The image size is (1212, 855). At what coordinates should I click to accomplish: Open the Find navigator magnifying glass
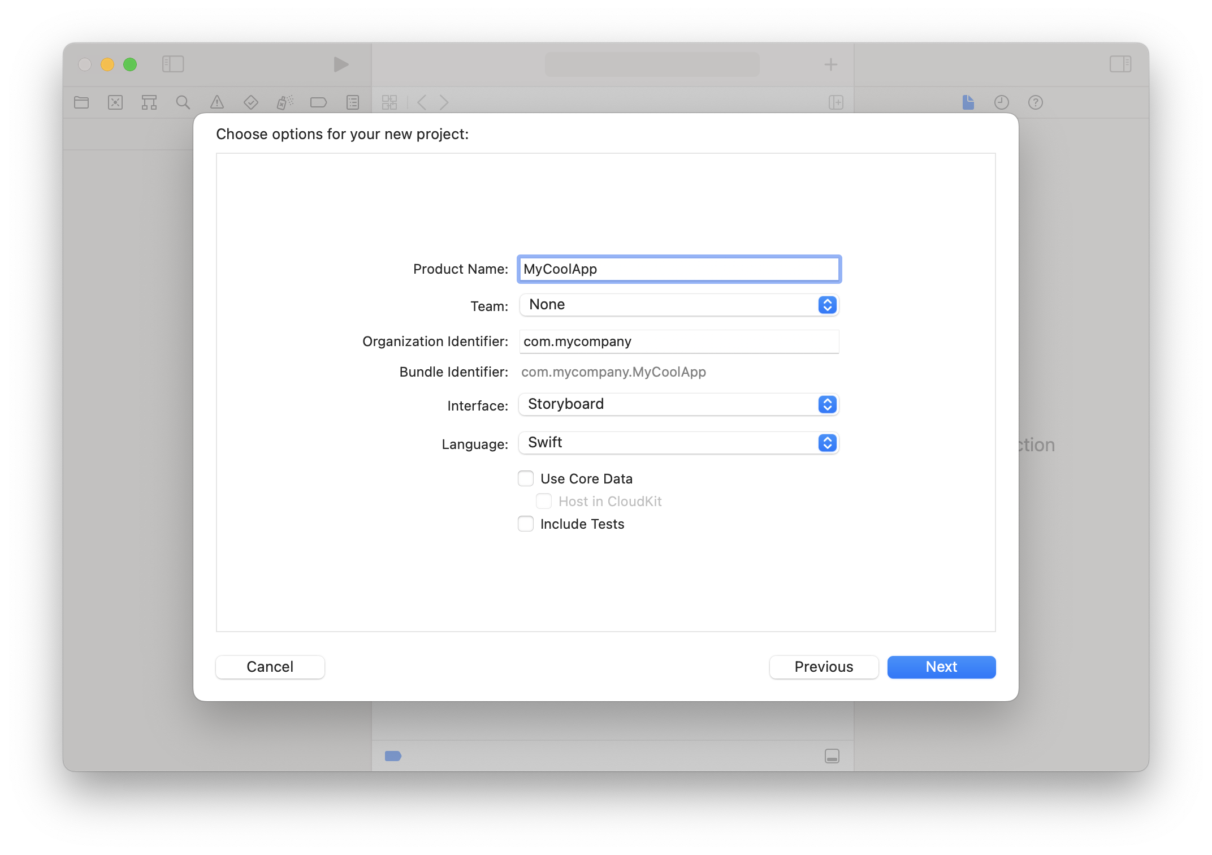click(183, 102)
